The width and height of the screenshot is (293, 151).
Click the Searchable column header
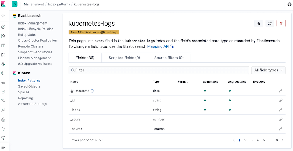coord(210,82)
